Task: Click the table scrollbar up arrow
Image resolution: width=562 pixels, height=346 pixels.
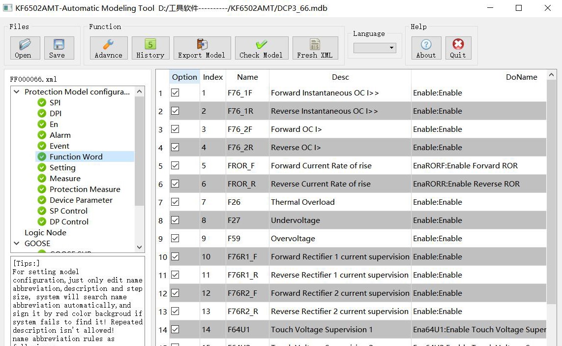Action: click(552, 75)
